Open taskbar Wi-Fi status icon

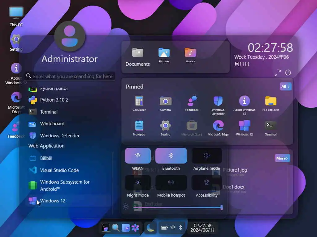point(173,228)
